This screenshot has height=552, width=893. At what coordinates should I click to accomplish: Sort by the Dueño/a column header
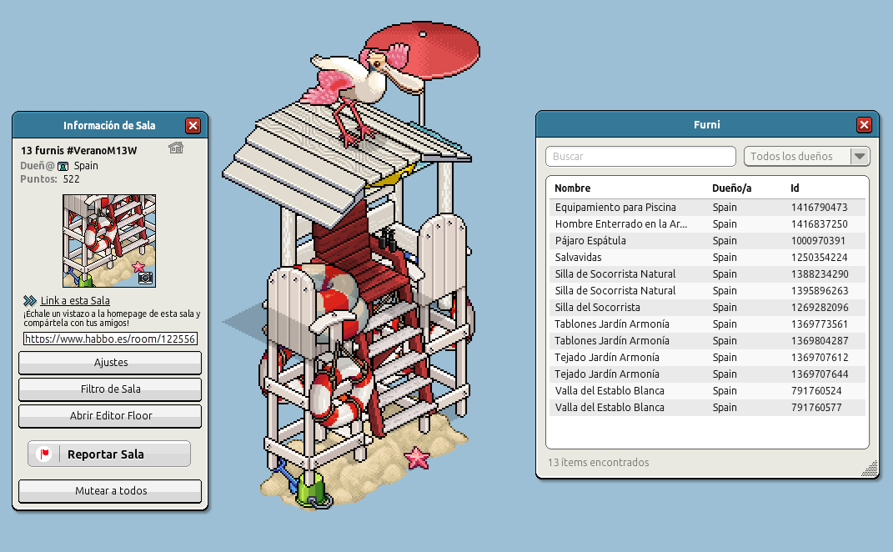tap(732, 188)
